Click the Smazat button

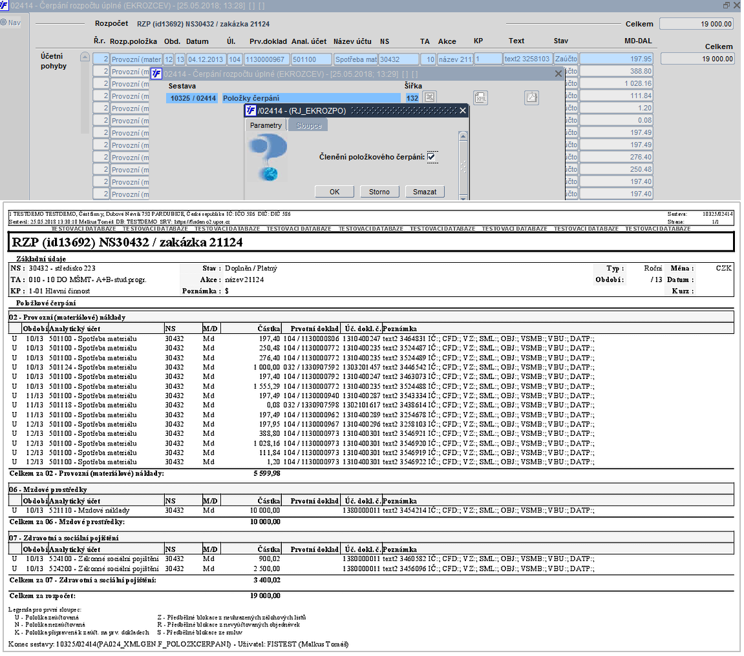coord(425,192)
